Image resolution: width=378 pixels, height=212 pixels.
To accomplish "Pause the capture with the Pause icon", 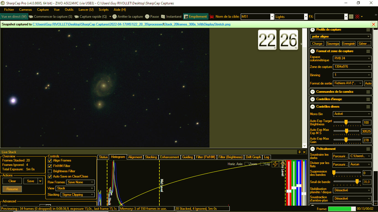I will point(147,17).
